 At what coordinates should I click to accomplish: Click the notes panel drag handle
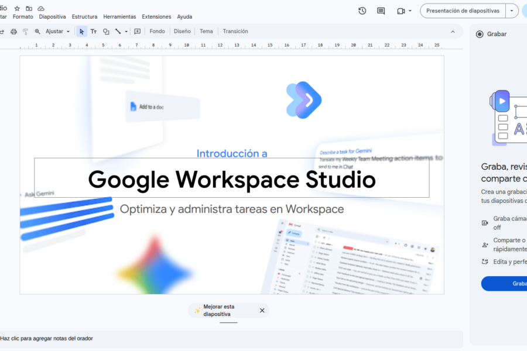coord(228,323)
